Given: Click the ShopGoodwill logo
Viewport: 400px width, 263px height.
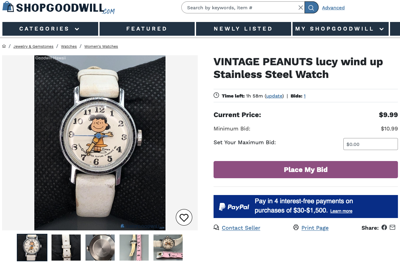Looking at the screenshot, I should [59, 8].
